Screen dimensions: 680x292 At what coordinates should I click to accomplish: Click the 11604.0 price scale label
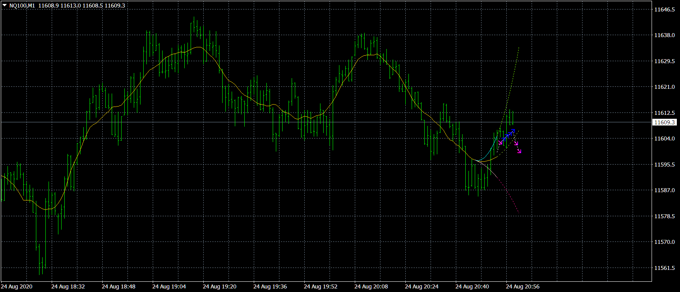[x=665, y=139]
